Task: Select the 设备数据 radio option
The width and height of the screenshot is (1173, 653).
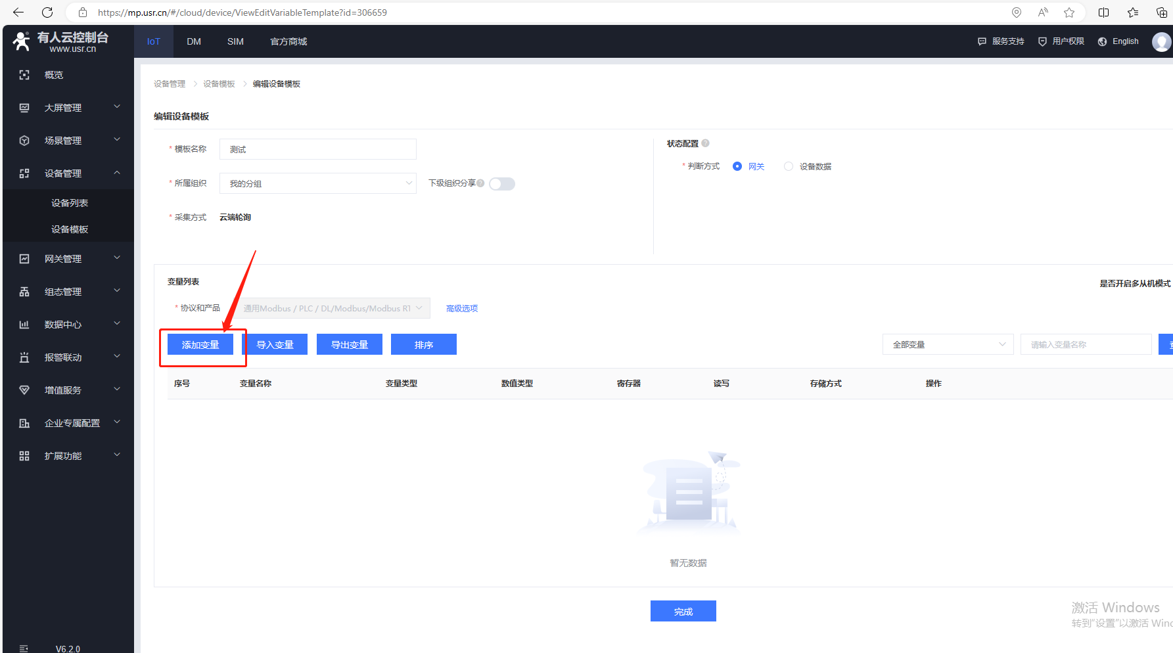Action: point(789,167)
